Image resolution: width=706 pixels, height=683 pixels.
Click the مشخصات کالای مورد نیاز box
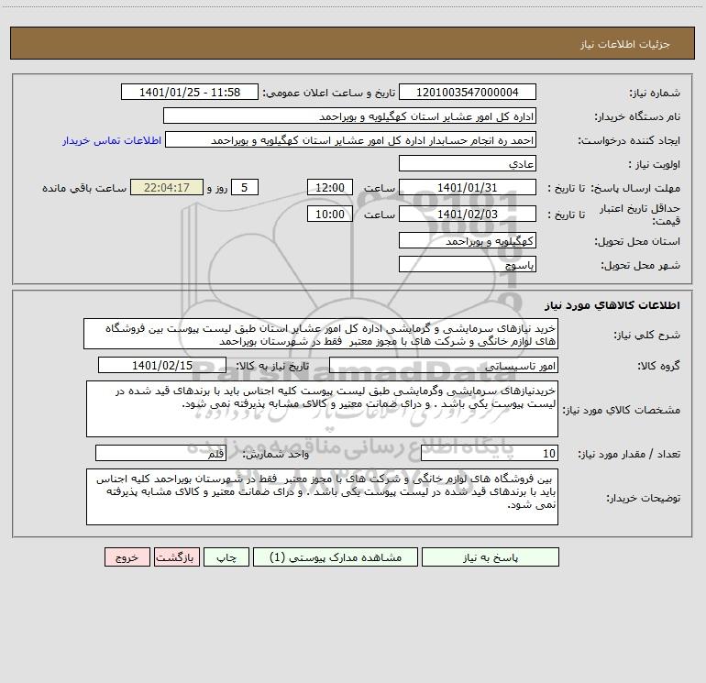322,409
